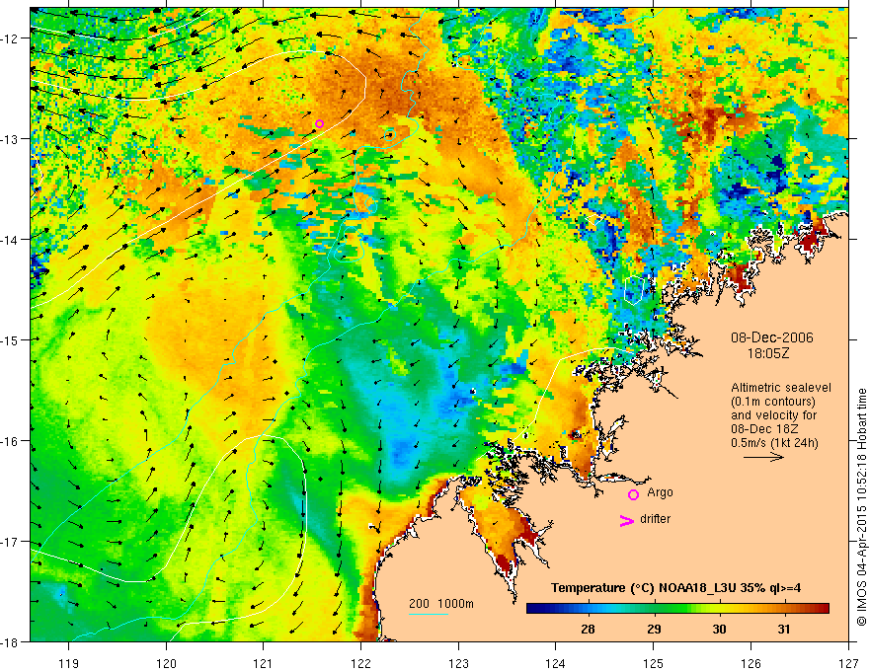The width and height of the screenshot is (869, 671).
Task: Click the longitude axis label 127
Action: coord(848,663)
